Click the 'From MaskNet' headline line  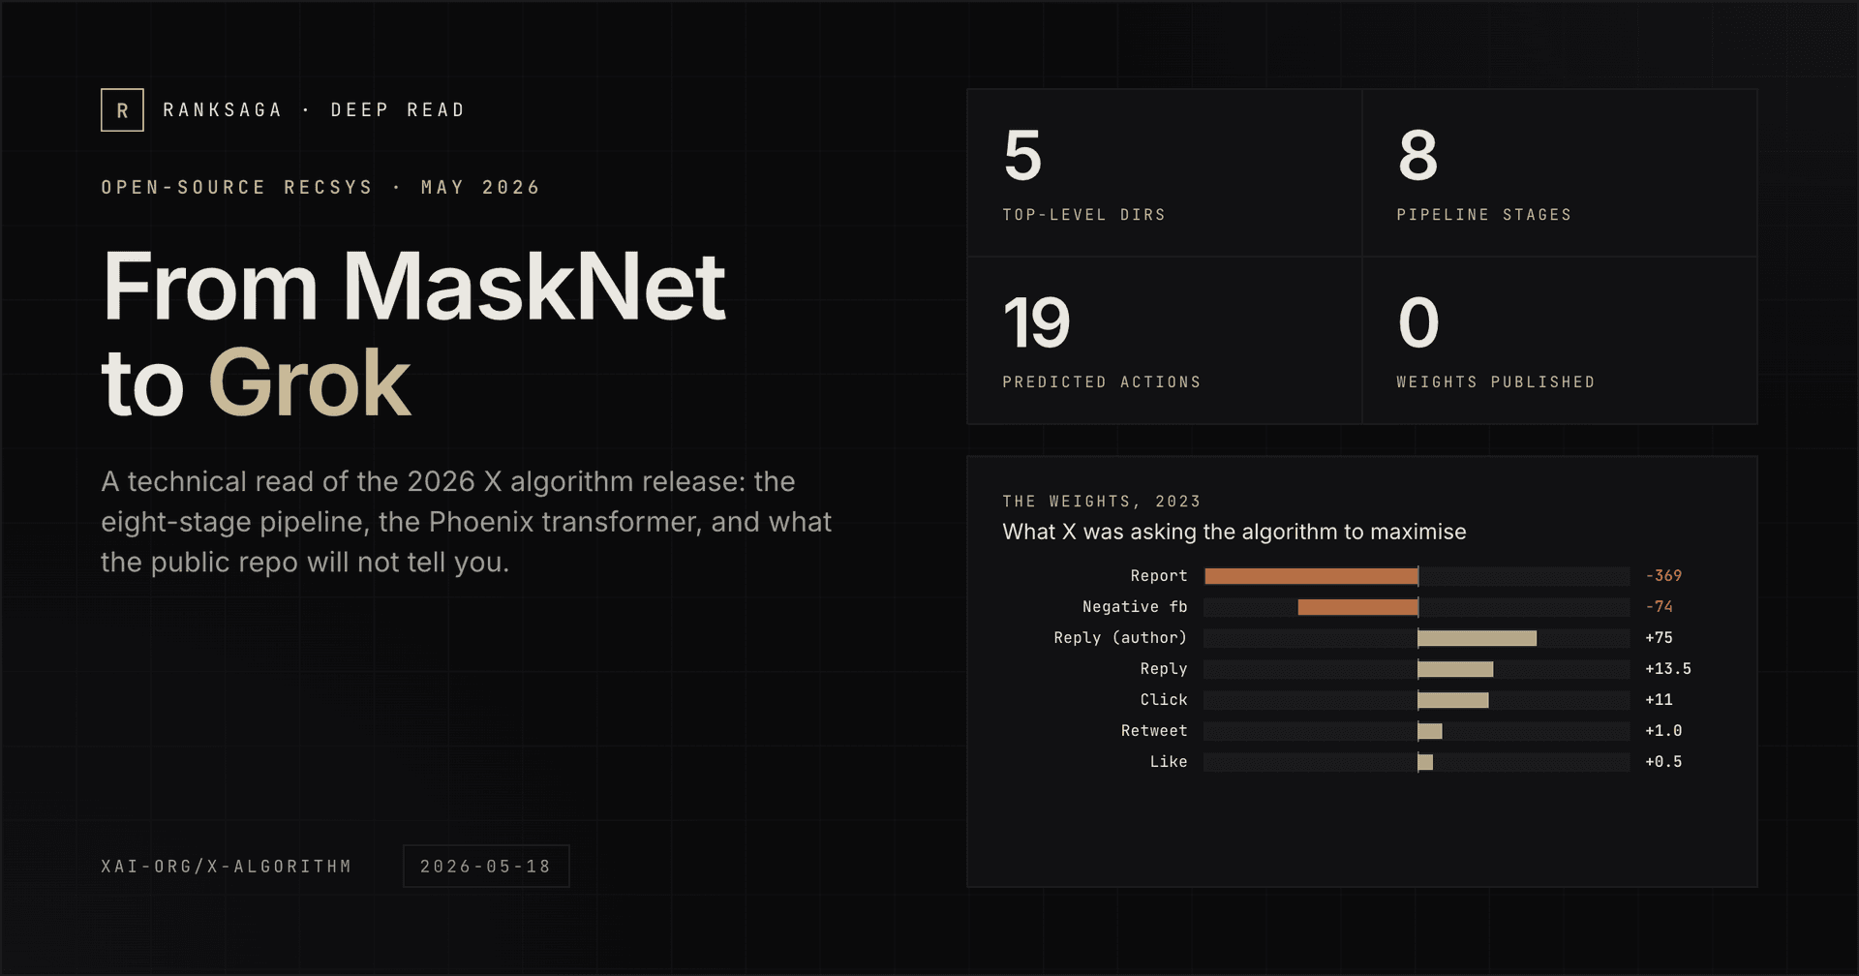413,287
